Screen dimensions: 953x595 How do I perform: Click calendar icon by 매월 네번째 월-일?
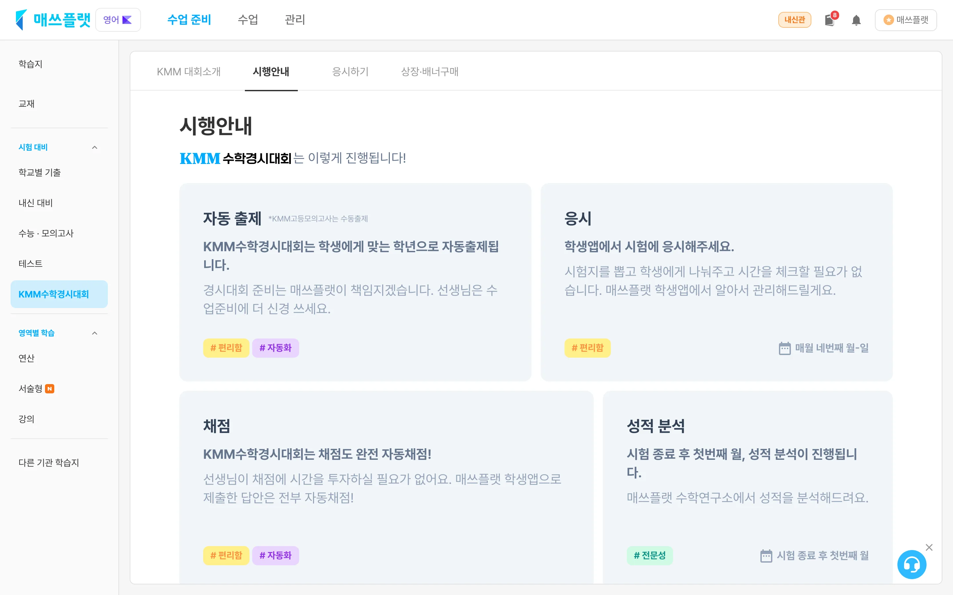(785, 348)
